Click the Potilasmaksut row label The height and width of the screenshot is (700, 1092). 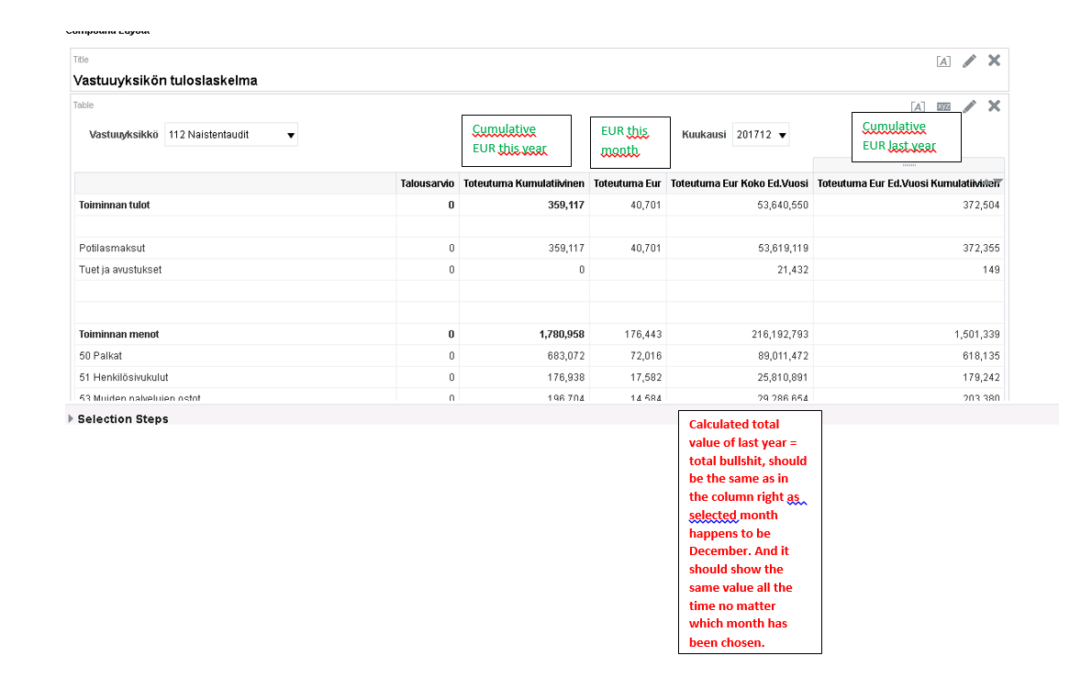pos(112,249)
